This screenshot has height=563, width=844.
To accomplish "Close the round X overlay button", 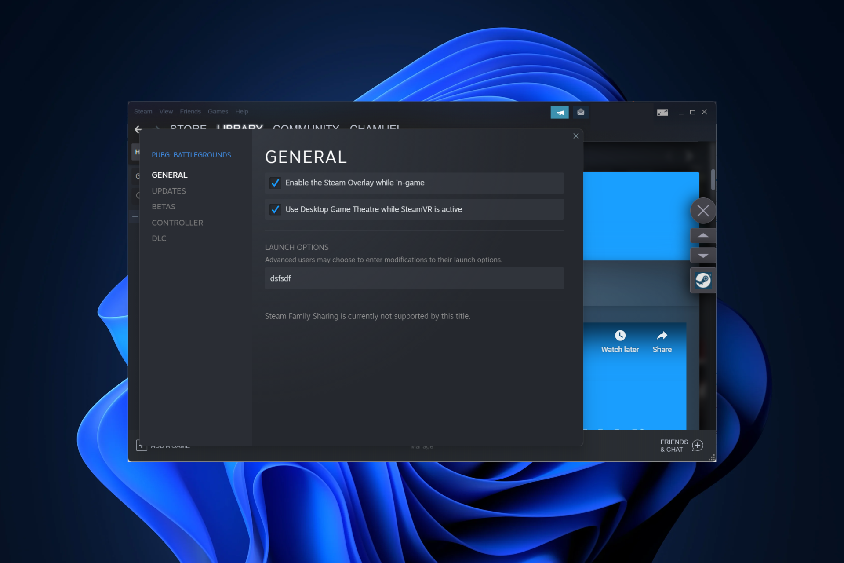I will click(703, 211).
